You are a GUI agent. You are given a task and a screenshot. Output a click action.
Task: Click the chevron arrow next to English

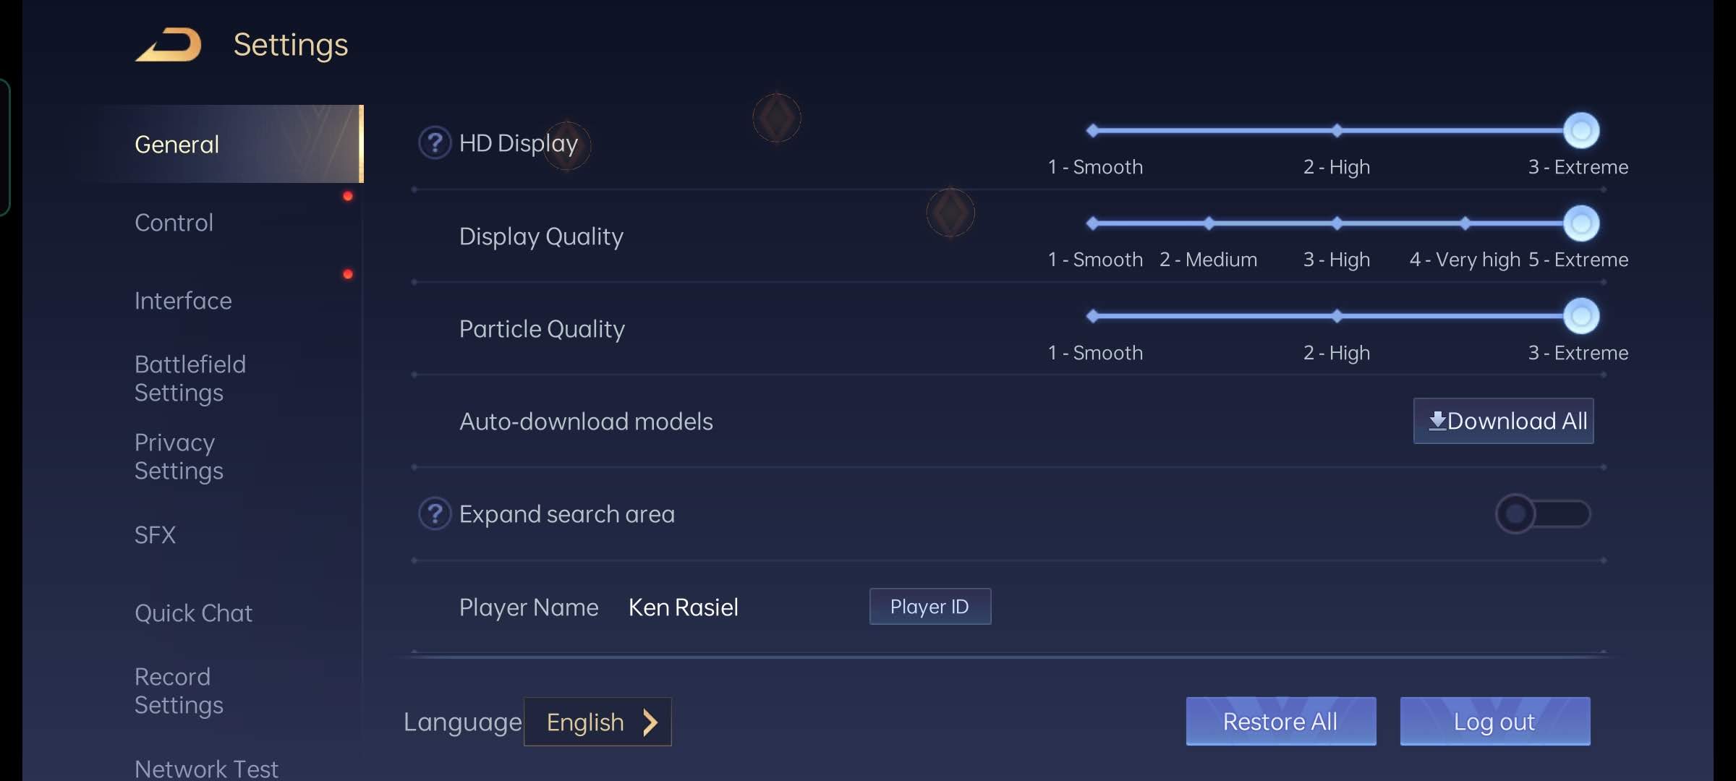650,722
